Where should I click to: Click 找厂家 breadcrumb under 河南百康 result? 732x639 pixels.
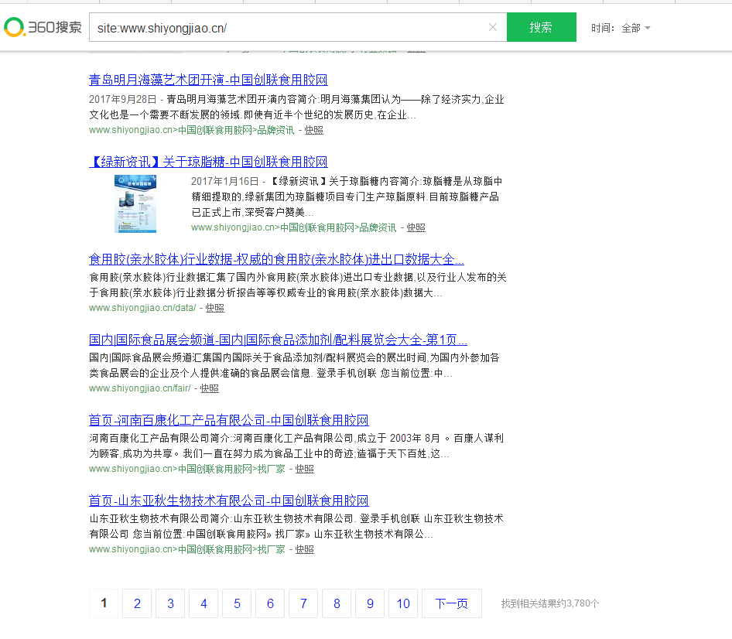coord(272,469)
